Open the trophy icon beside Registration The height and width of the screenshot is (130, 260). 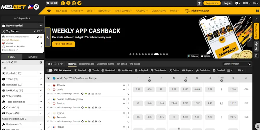[199, 3]
